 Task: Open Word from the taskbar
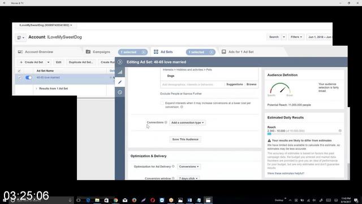click(189, 200)
